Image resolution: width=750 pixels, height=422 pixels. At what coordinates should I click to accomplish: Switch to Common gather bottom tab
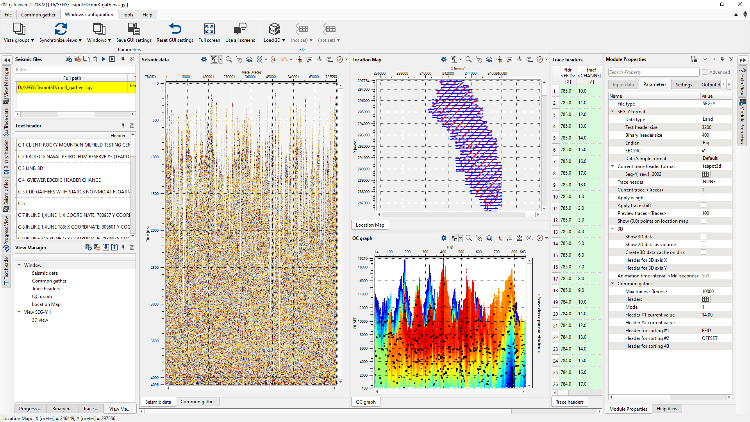point(197,402)
